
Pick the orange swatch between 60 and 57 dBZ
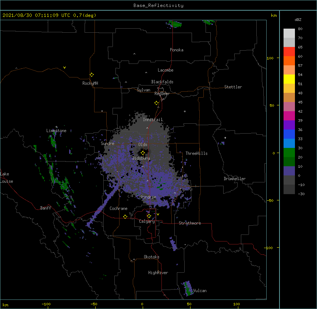(289, 61)
